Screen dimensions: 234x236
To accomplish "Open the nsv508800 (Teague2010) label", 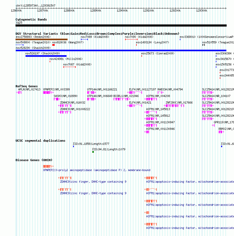I will click(33, 43).
